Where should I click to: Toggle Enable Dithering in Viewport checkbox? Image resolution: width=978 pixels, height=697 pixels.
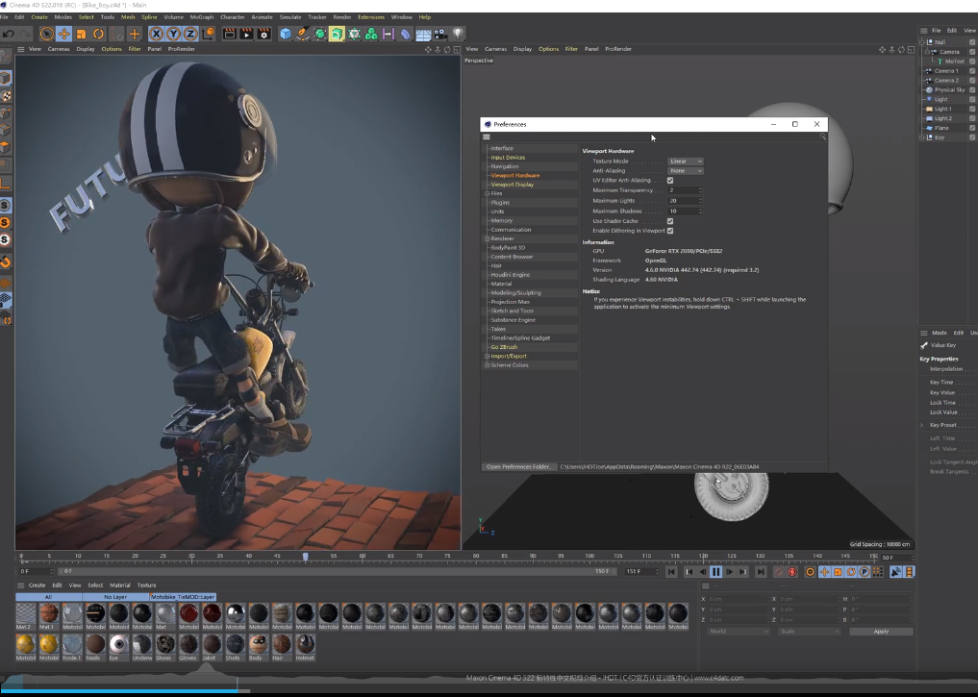(670, 231)
